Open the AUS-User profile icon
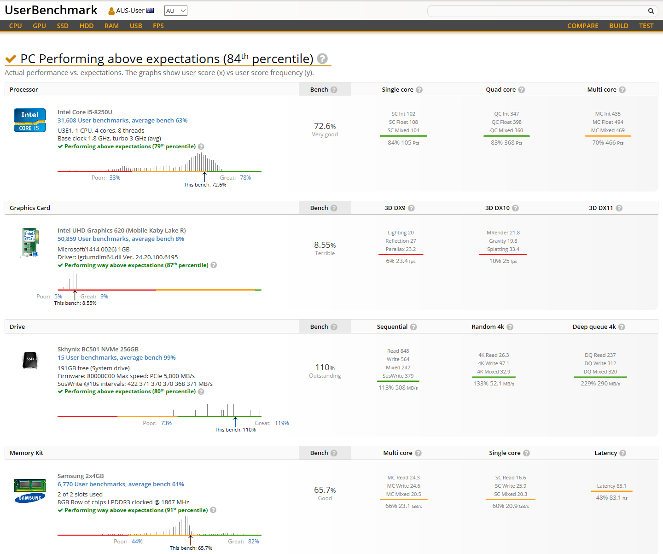This screenshot has width=663, height=554. pyautogui.click(x=111, y=11)
